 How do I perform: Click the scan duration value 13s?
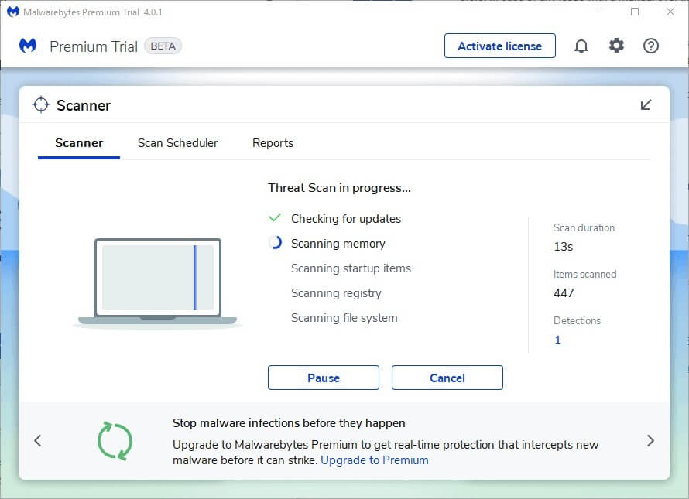point(564,247)
